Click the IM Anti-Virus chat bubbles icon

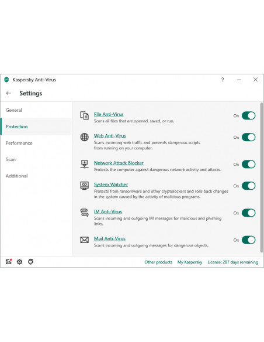coord(84,213)
